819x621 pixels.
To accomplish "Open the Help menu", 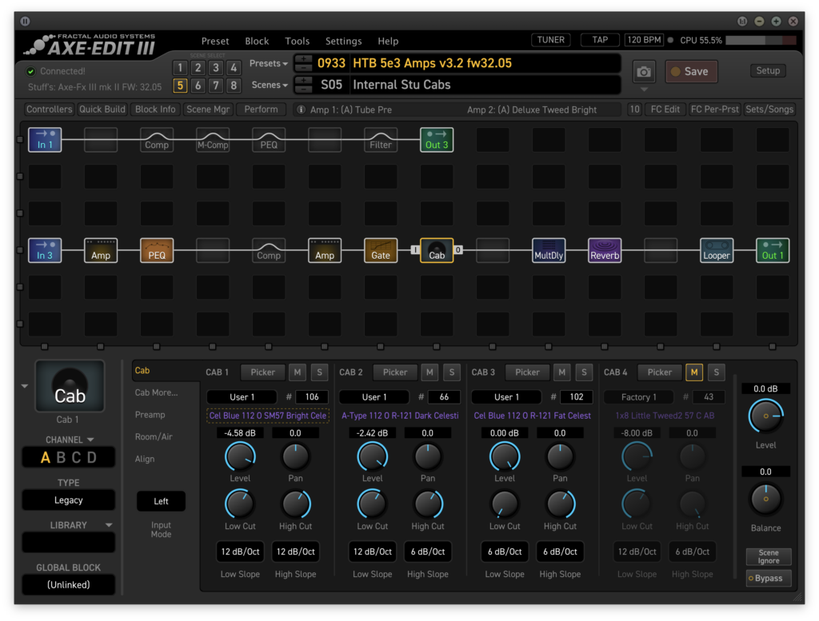I will (388, 42).
